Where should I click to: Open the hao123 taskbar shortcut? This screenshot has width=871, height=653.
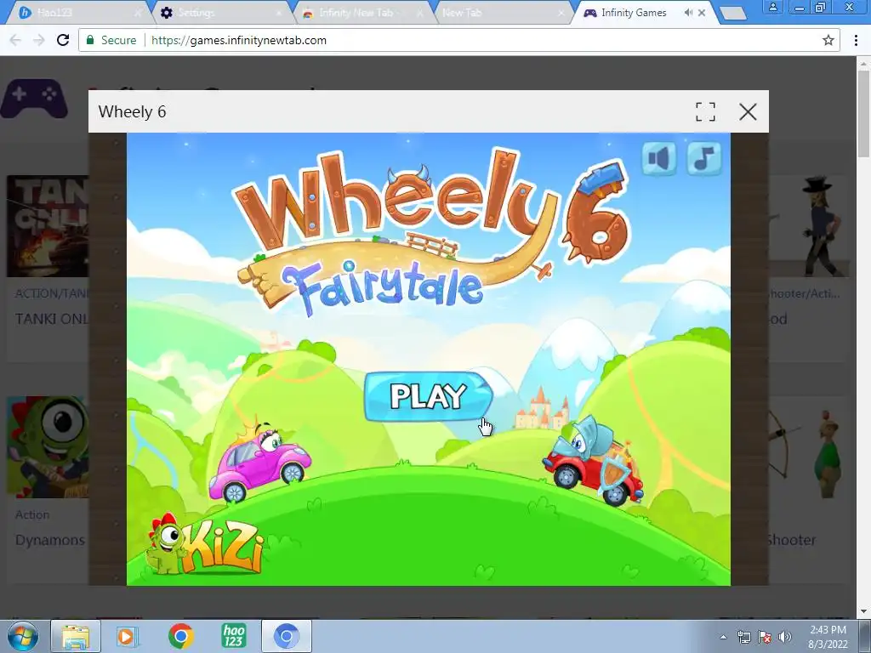click(x=233, y=636)
